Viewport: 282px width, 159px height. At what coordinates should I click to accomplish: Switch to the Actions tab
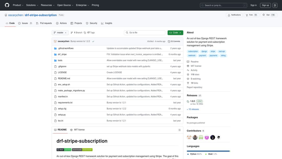coord(61,23)
